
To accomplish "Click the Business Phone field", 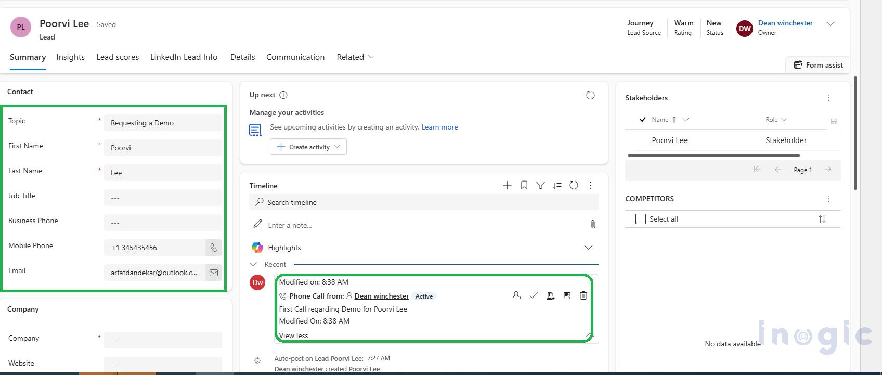I will [163, 223].
